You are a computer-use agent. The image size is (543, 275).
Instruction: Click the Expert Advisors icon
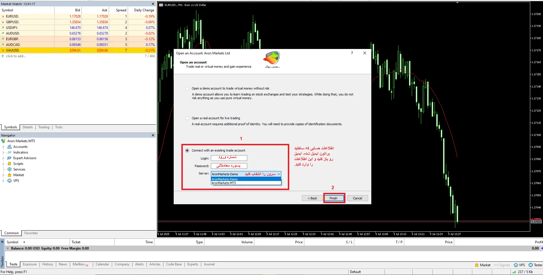[x=9, y=158]
